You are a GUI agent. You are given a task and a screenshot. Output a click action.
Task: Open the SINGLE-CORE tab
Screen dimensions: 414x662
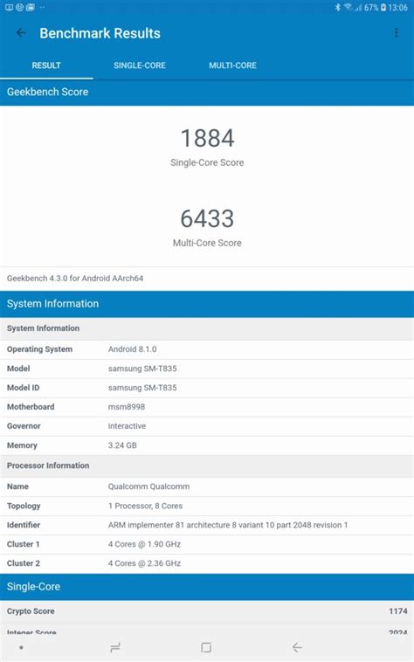tap(140, 66)
